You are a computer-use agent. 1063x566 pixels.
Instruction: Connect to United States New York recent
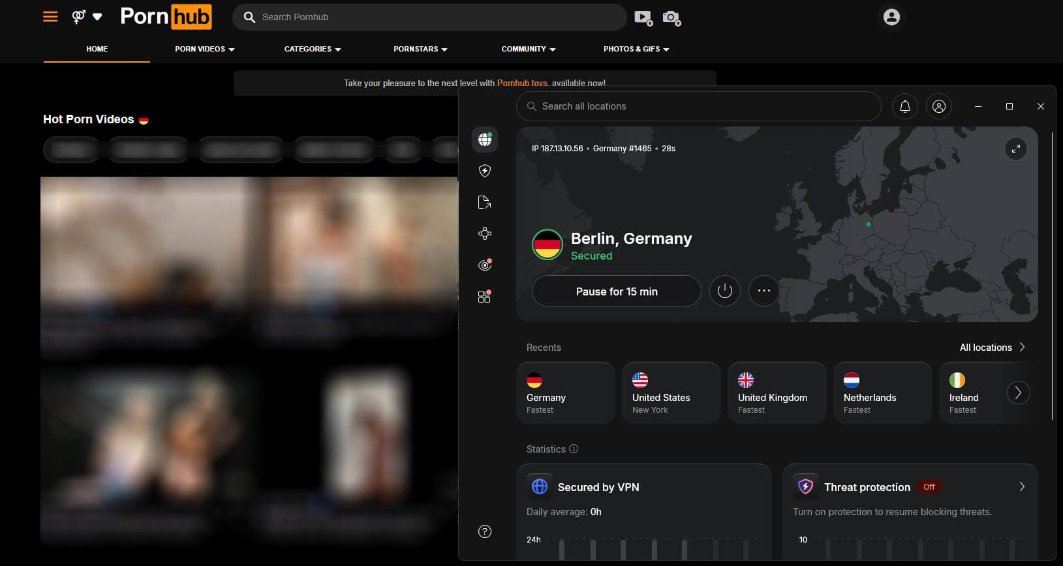(x=671, y=393)
